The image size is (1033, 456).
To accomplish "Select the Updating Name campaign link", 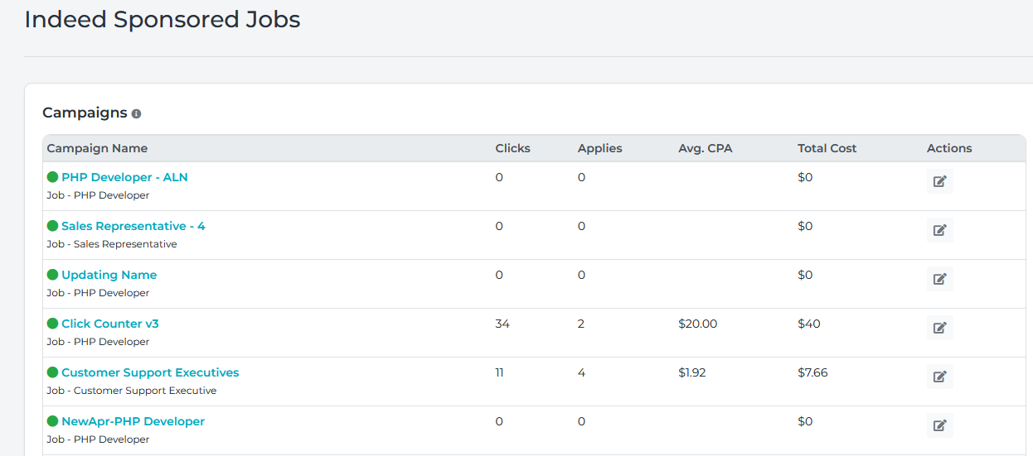I will click(109, 275).
